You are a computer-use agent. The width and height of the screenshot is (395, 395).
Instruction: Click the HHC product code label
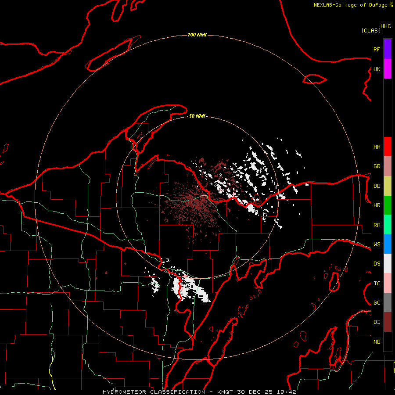[385, 26]
